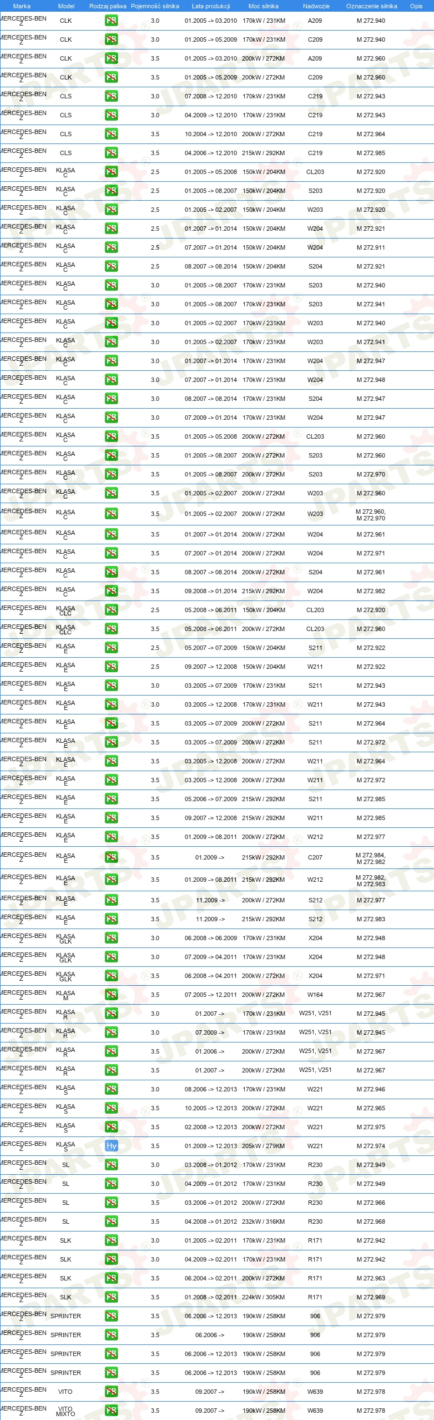Click the 'M 272.946' engine code cell
The image size is (434, 1420).
point(371,1089)
